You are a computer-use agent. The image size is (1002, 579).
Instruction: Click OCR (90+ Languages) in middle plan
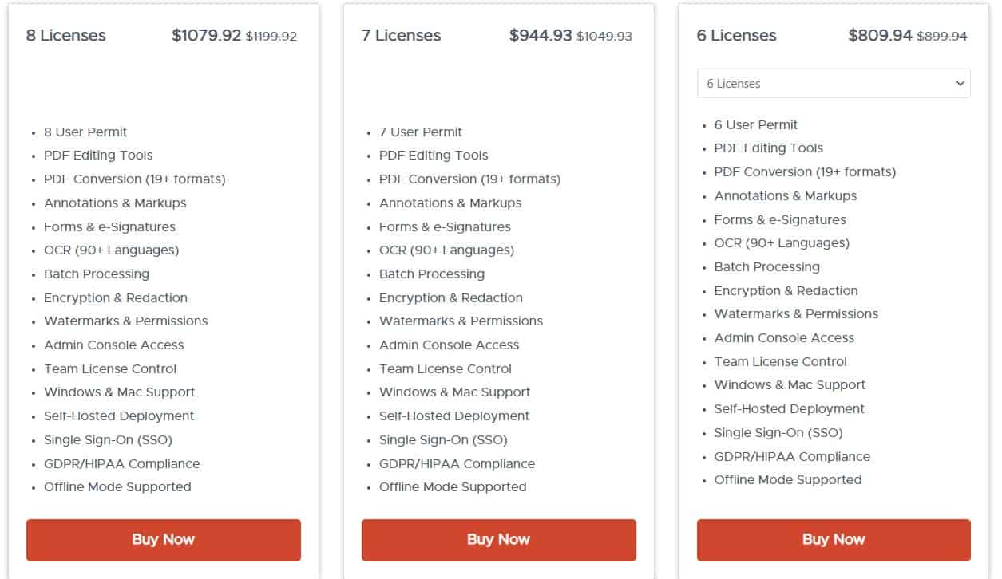(448, 250)
